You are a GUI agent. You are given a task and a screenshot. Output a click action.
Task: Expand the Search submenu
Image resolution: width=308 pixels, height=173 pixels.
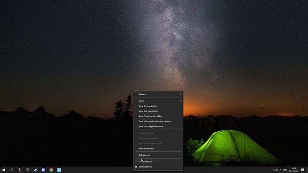click(158, 101)
